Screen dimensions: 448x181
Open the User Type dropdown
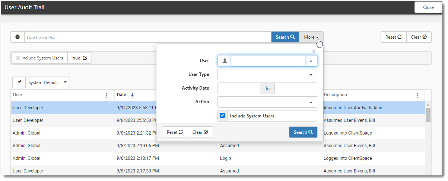pos(267,75)
